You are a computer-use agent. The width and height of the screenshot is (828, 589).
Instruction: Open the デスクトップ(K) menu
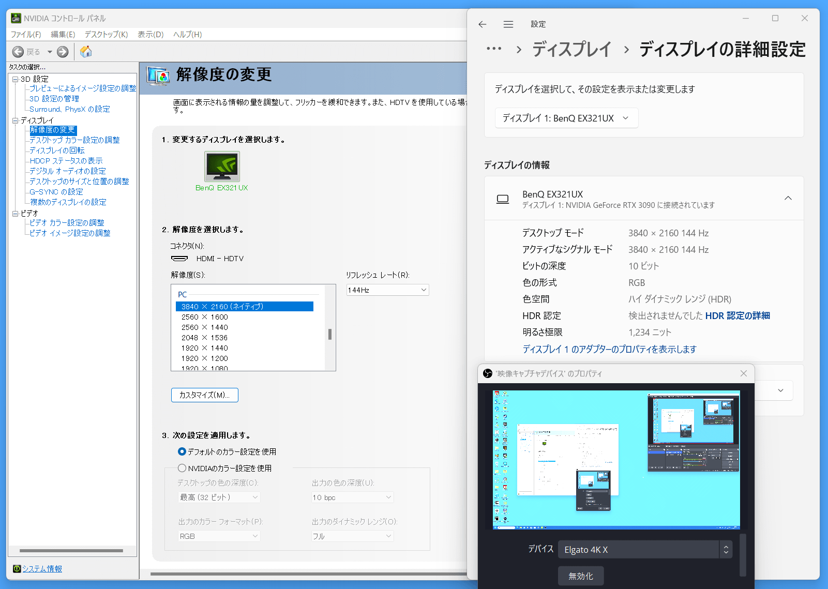[x=106, y=34]
